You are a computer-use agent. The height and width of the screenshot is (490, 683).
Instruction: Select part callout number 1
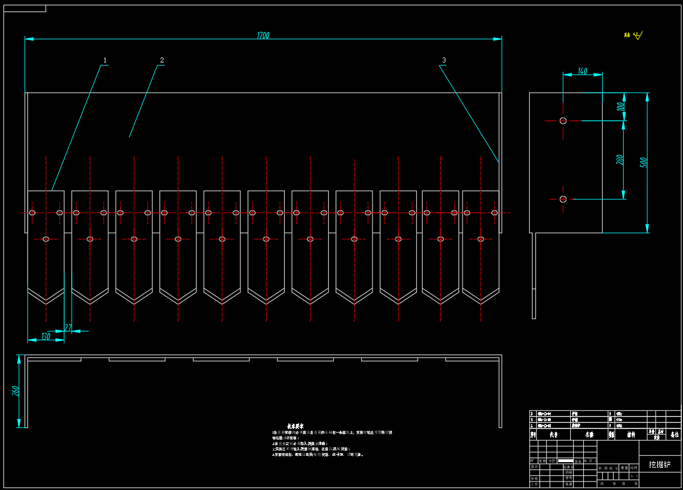click(x=105, y=60)
